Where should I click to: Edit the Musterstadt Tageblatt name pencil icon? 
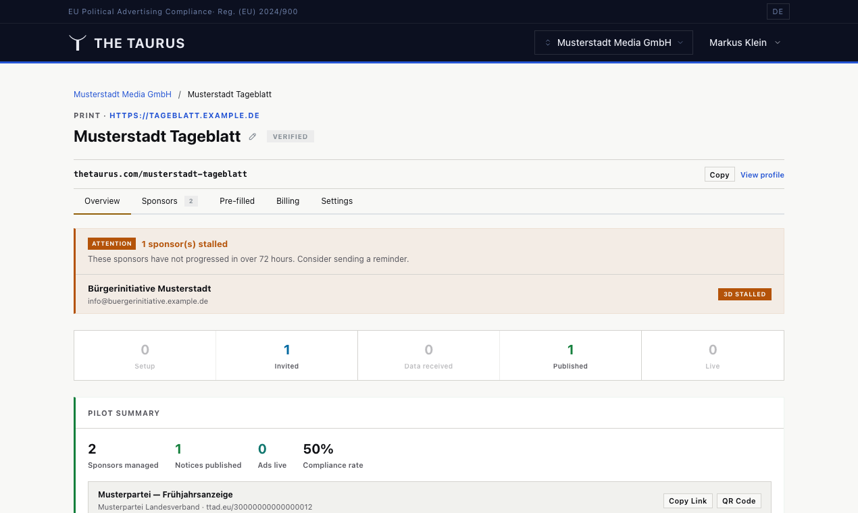pyautogui.click(x=253, y=136)
